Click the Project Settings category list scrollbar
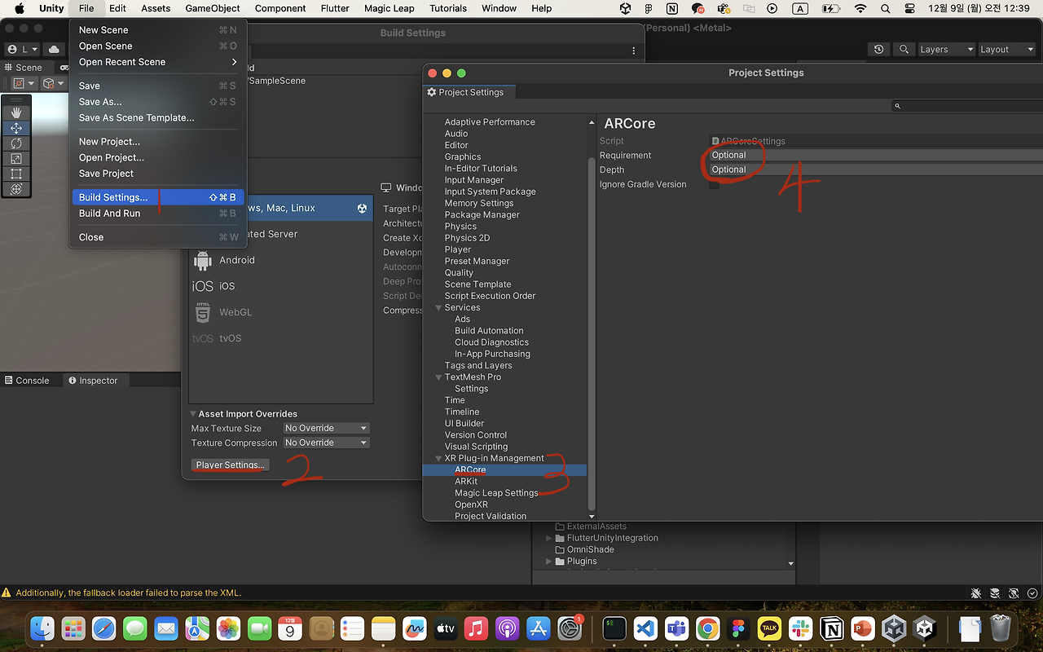The width and height of the screenshot is (1043, 652). (592, 333)
